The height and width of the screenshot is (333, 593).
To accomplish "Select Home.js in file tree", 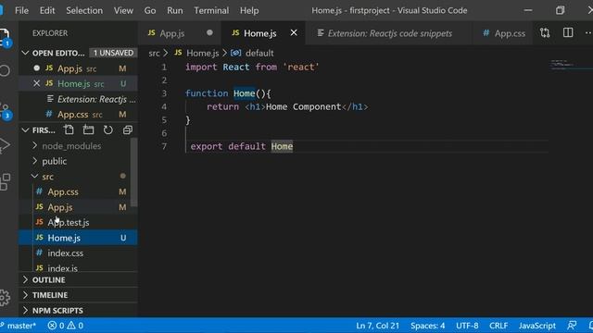I will [x=78, y=238].
